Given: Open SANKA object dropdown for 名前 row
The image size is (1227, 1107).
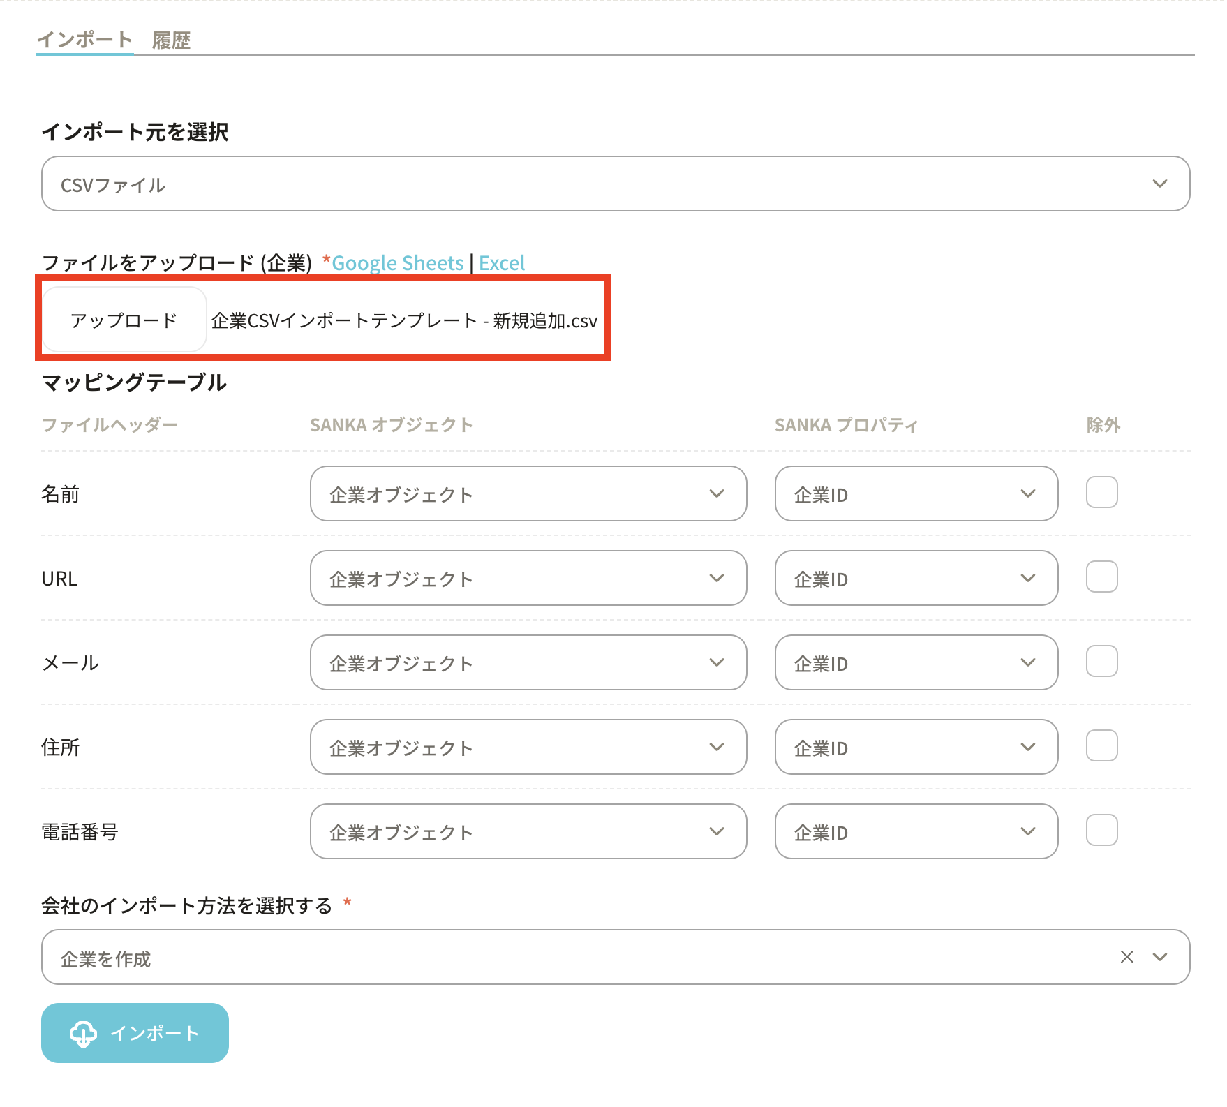Looking at the screenshot, I should (528, 494).
